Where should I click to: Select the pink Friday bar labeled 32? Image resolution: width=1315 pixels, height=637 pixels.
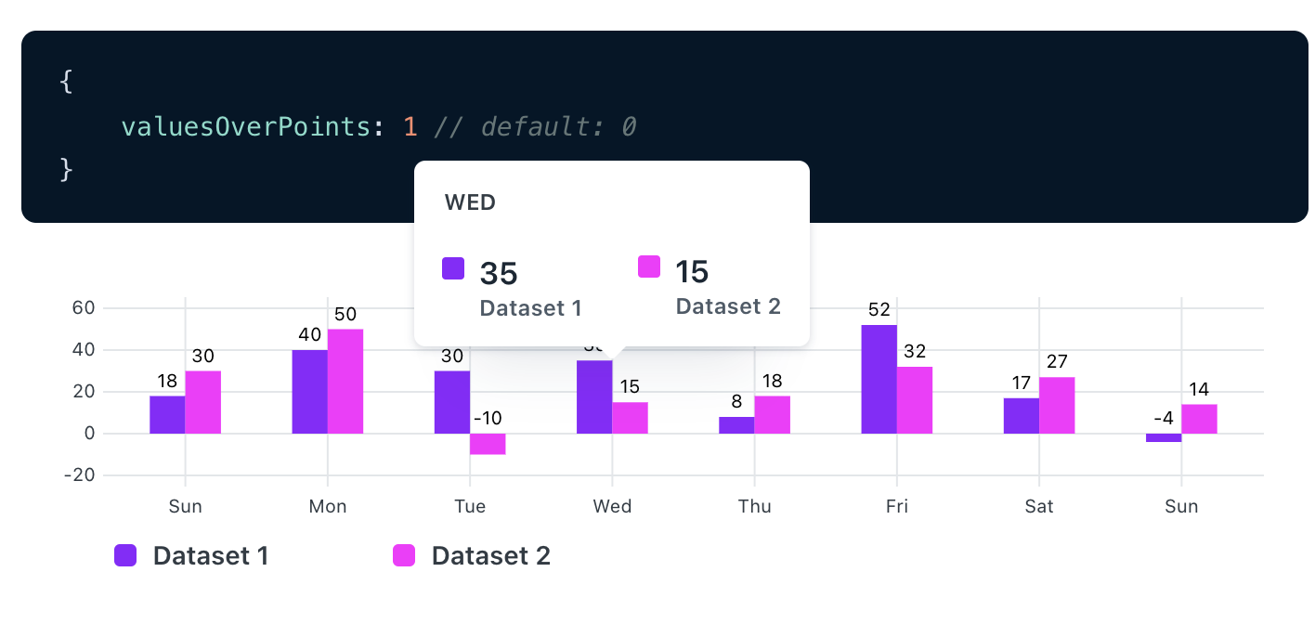click(915, 399)
